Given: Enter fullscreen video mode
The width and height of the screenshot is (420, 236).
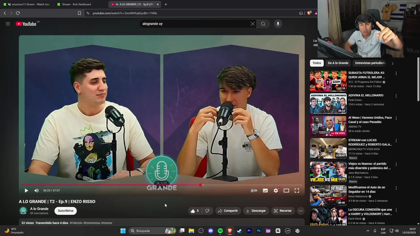Looking at the screenshot, I should 297,190.
